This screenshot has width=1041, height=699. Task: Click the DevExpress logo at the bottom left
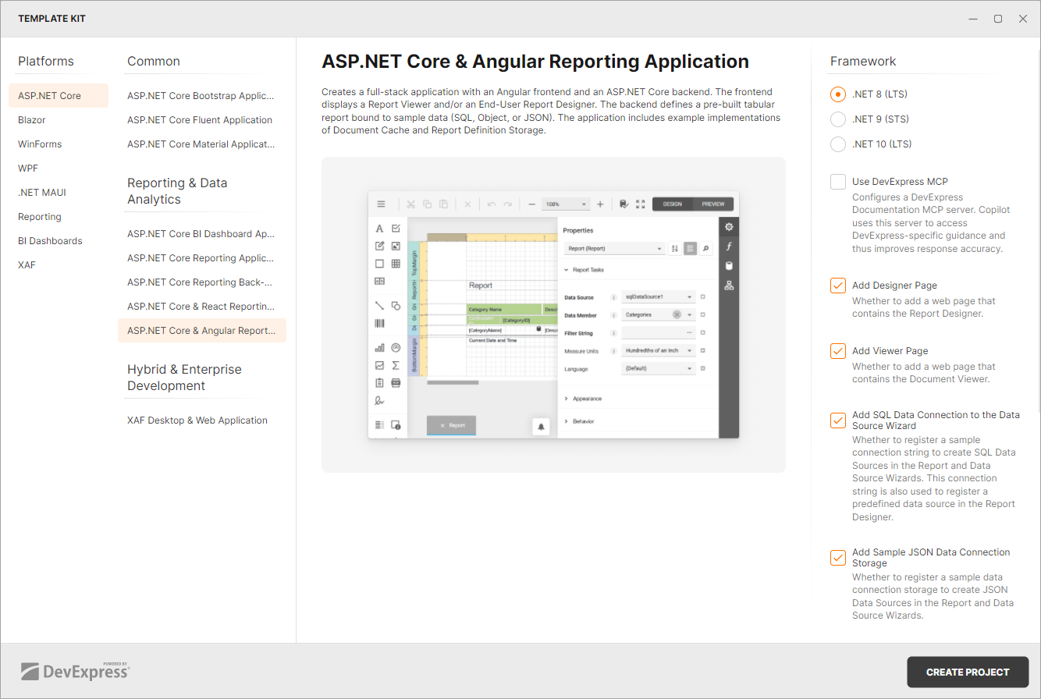(76, 670)
